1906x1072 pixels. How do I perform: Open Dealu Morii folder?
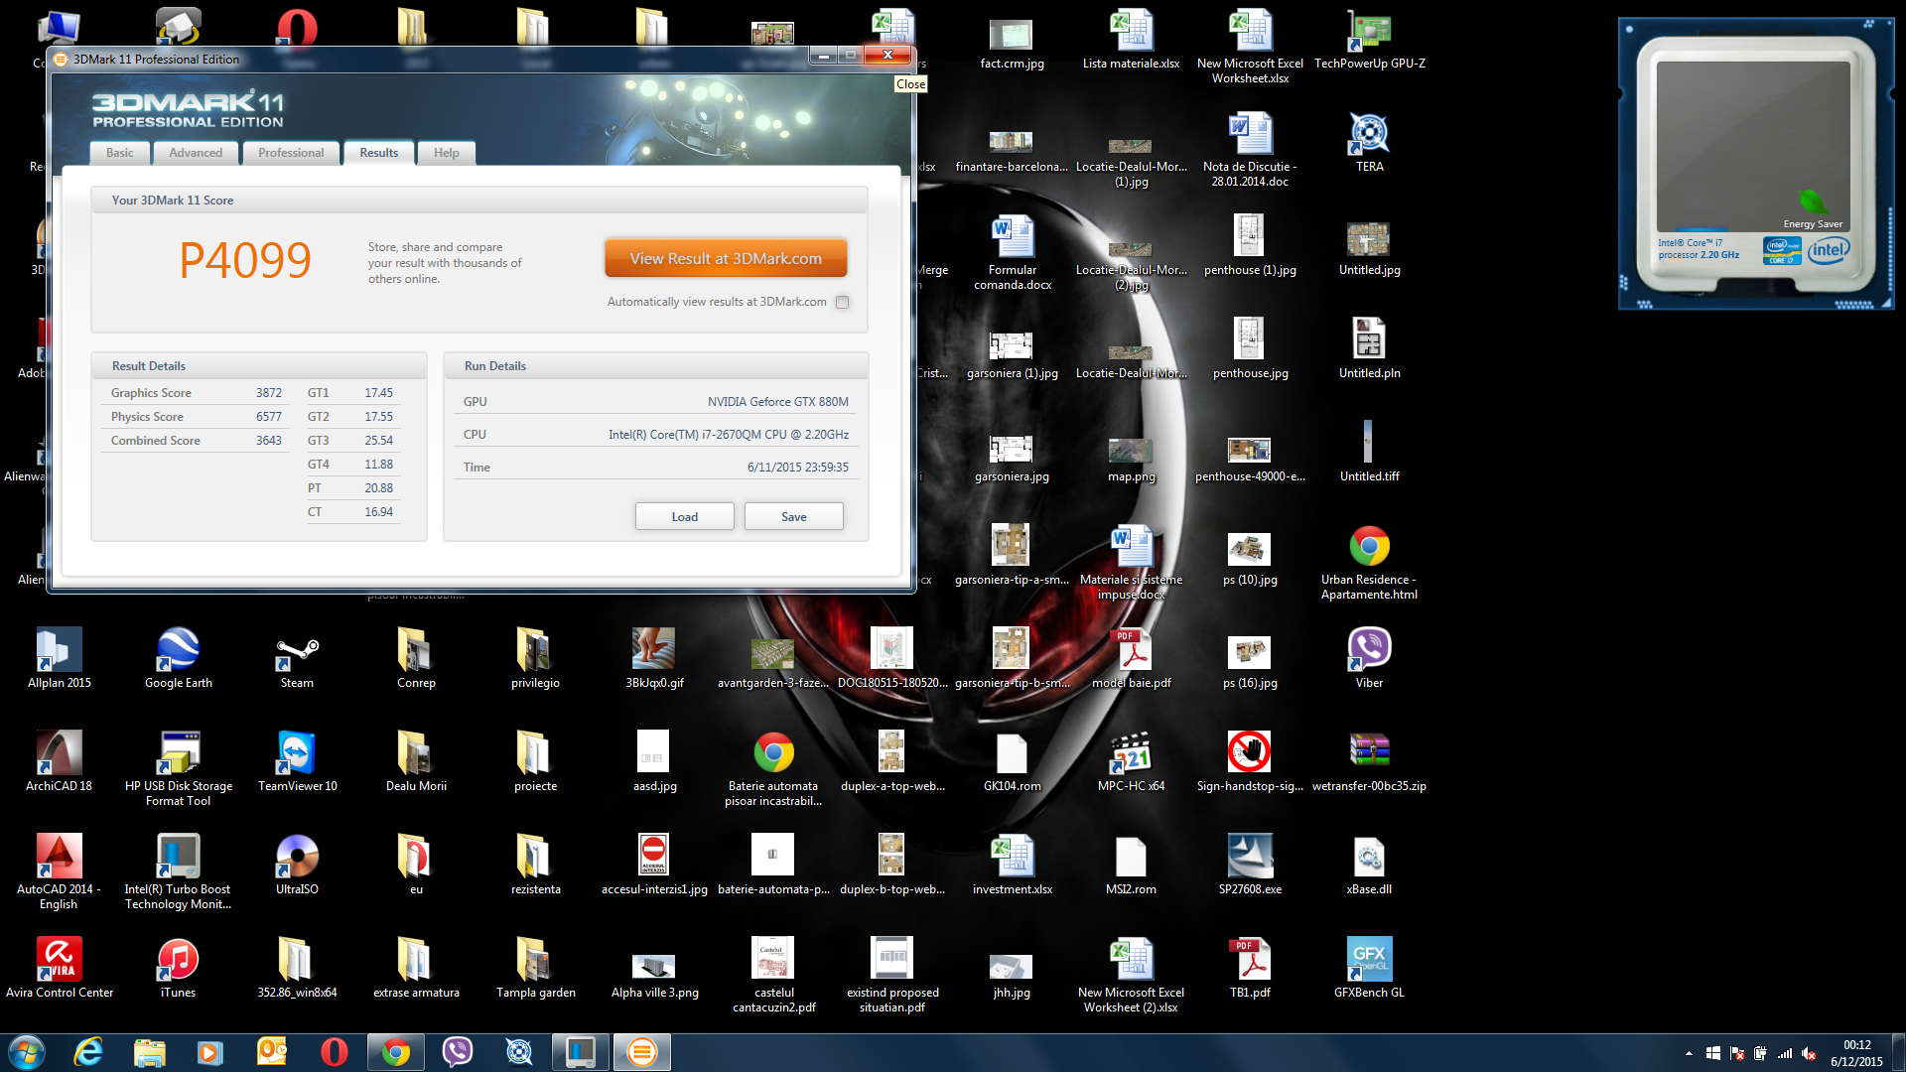[416, 760]
